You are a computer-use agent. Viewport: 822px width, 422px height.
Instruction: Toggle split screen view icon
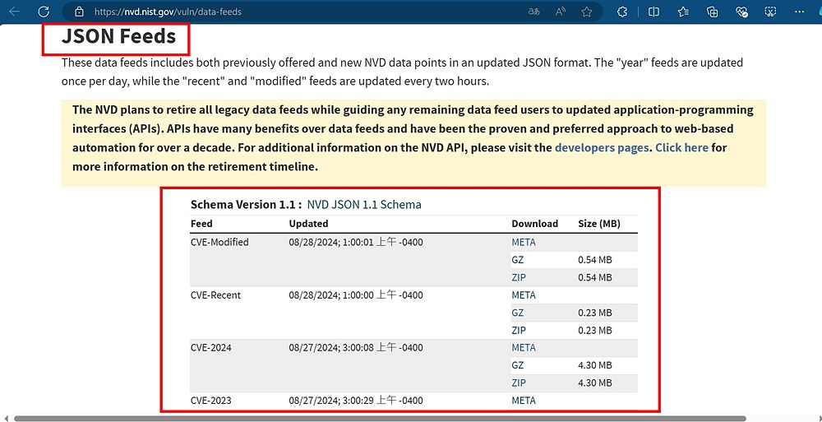click(653, 12)
